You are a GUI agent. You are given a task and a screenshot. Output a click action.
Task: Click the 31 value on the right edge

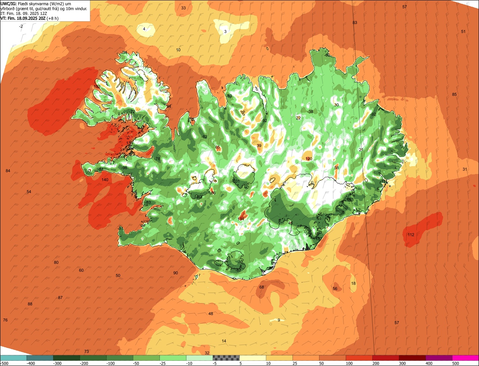click(x=465, y=169)
